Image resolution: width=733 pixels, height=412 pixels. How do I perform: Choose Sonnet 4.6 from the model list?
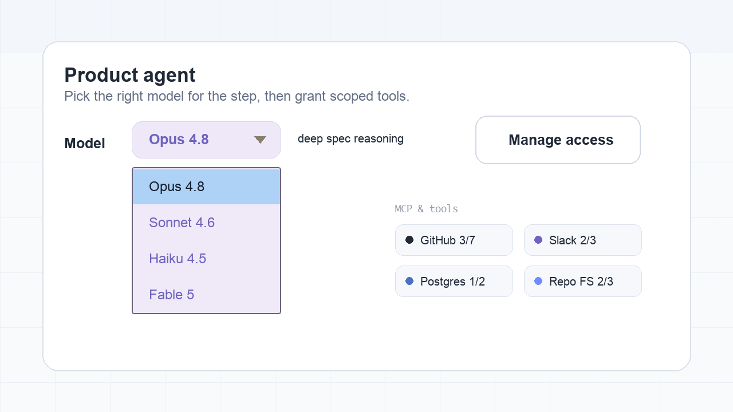(x=206, y=223)
